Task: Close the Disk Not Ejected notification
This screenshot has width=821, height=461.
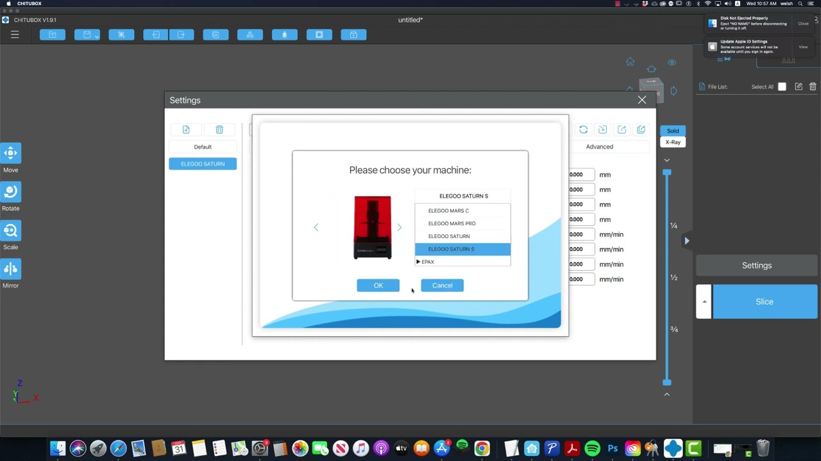Action: 803,24
